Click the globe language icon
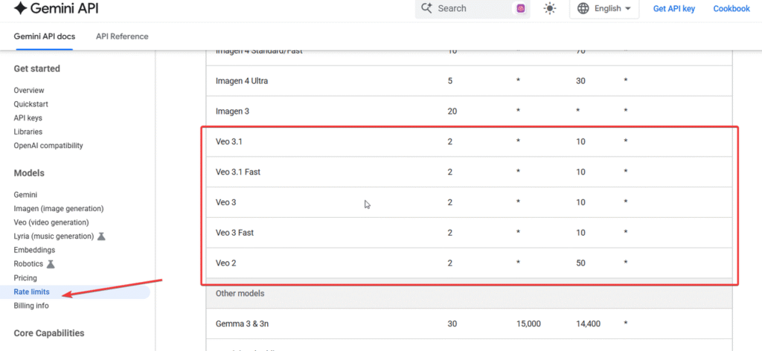 (583, 9)
